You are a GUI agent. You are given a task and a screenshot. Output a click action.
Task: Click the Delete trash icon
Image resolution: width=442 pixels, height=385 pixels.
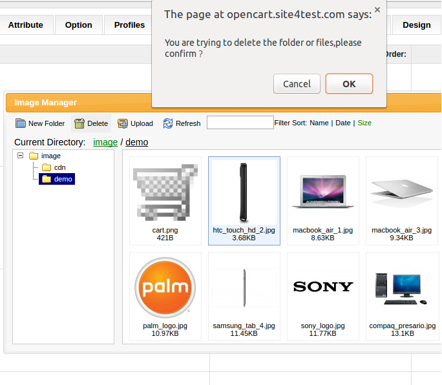[79, 123]
